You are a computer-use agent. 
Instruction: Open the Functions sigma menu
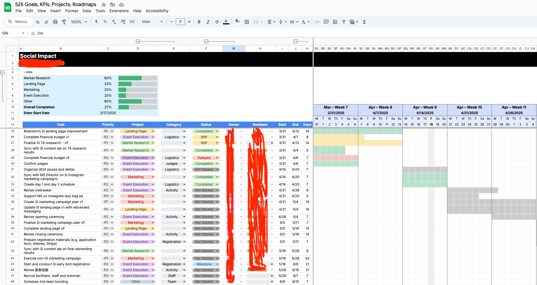pos(364,22)
